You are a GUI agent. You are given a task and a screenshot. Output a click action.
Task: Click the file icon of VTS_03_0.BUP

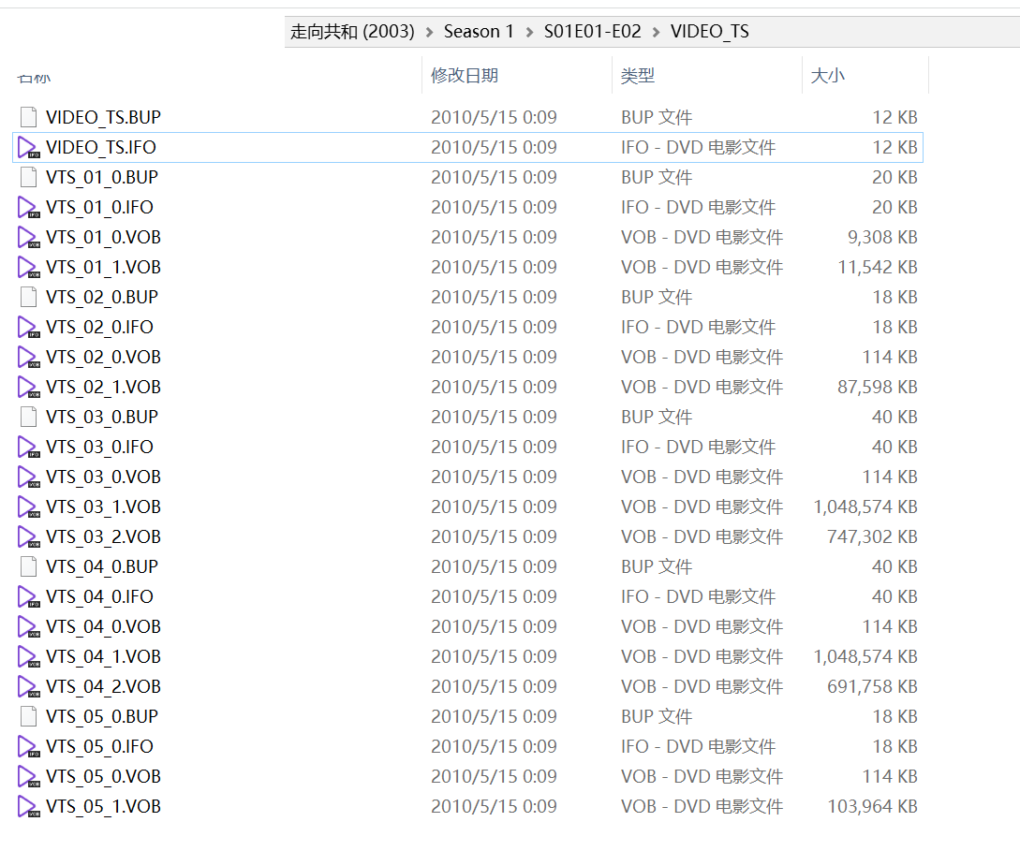[29, 416]
